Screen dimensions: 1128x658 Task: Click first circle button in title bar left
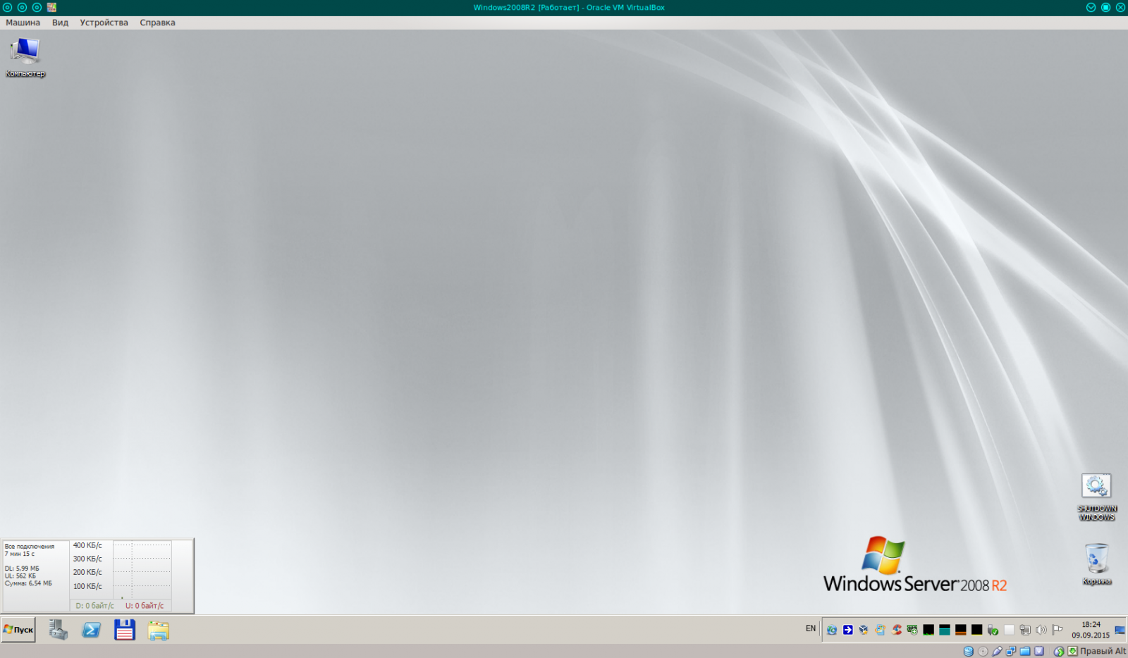click(x=8, y=8)
